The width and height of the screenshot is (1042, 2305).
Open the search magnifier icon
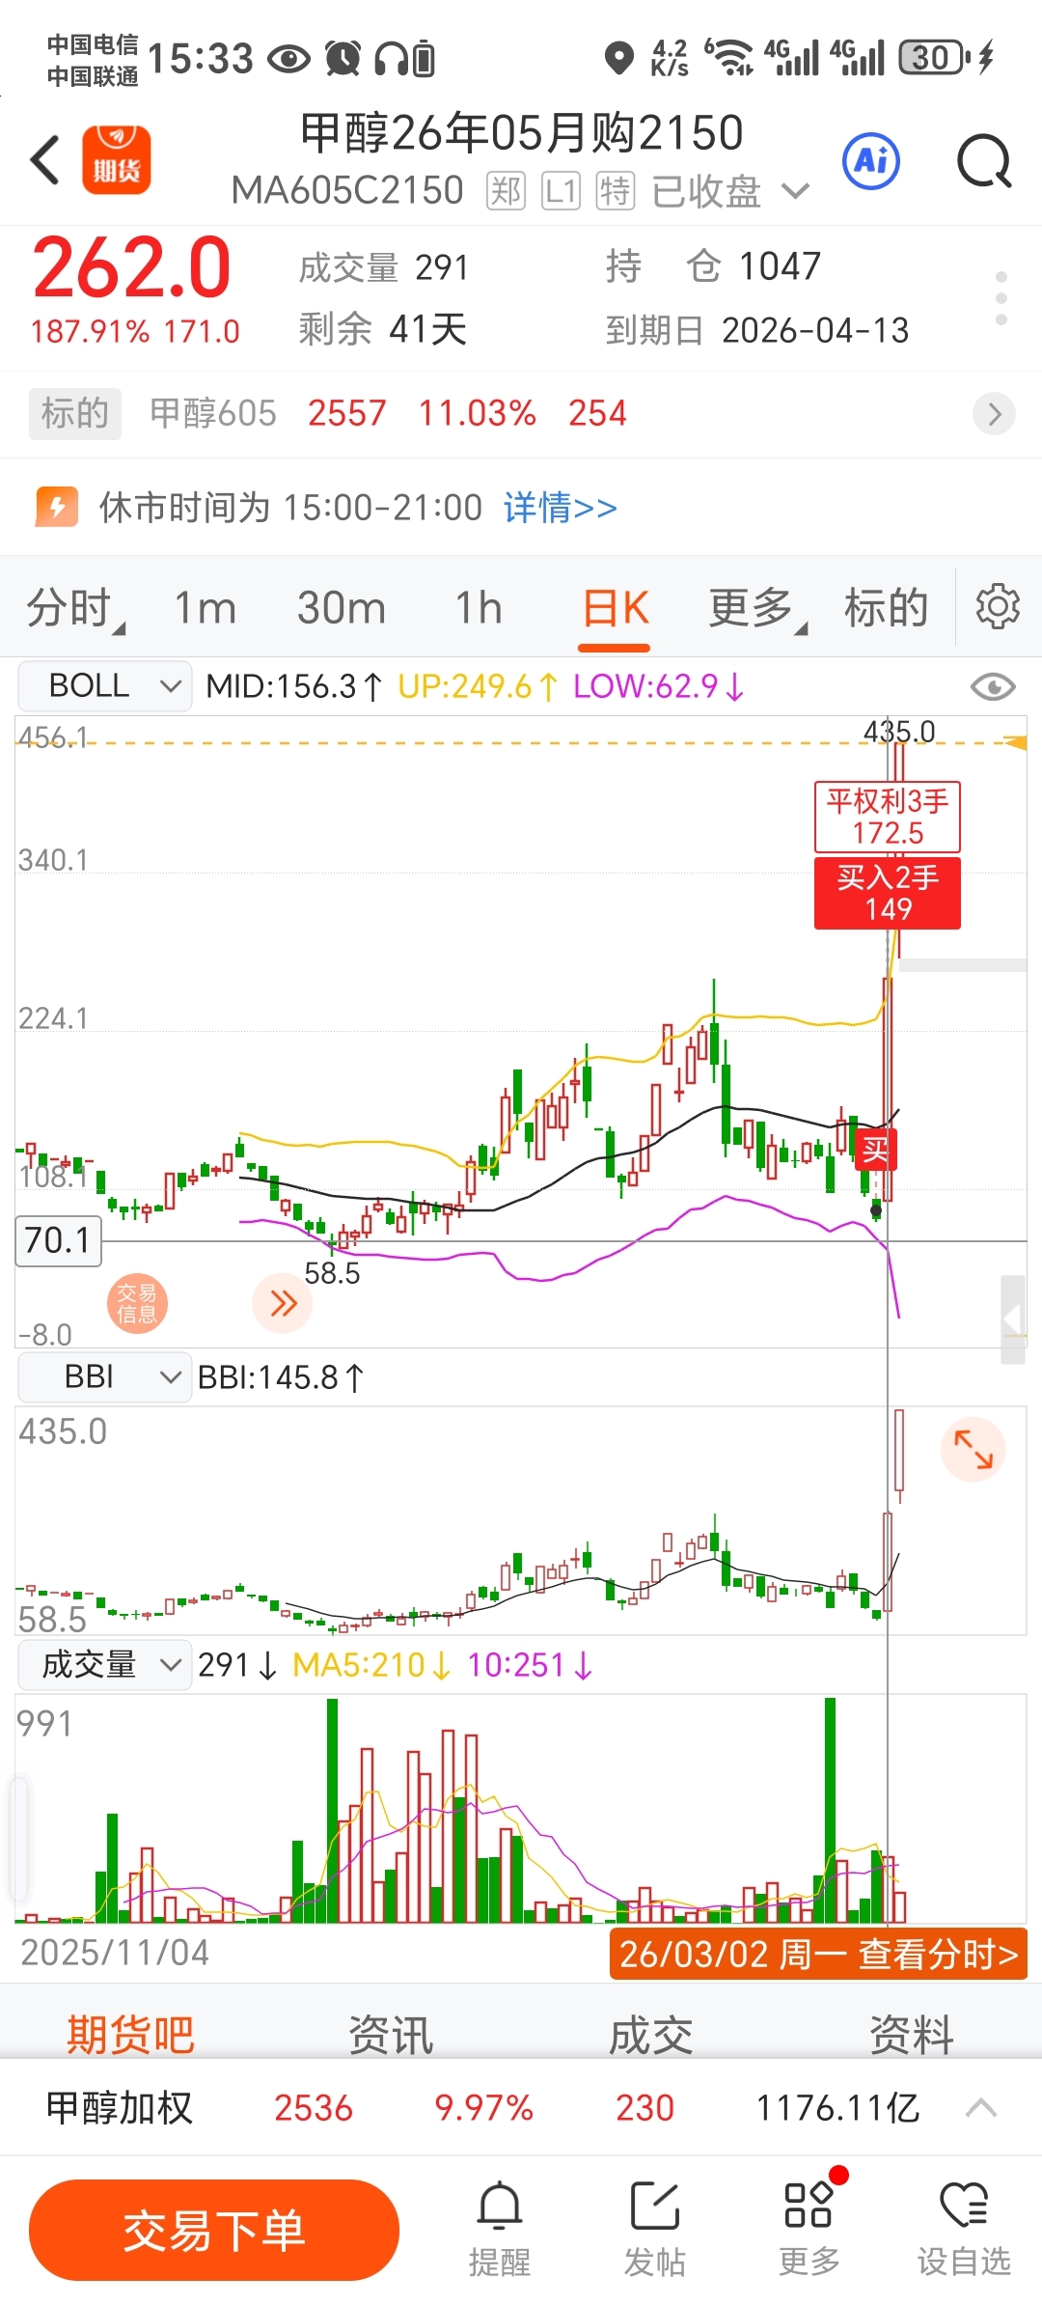coord(984,161)
